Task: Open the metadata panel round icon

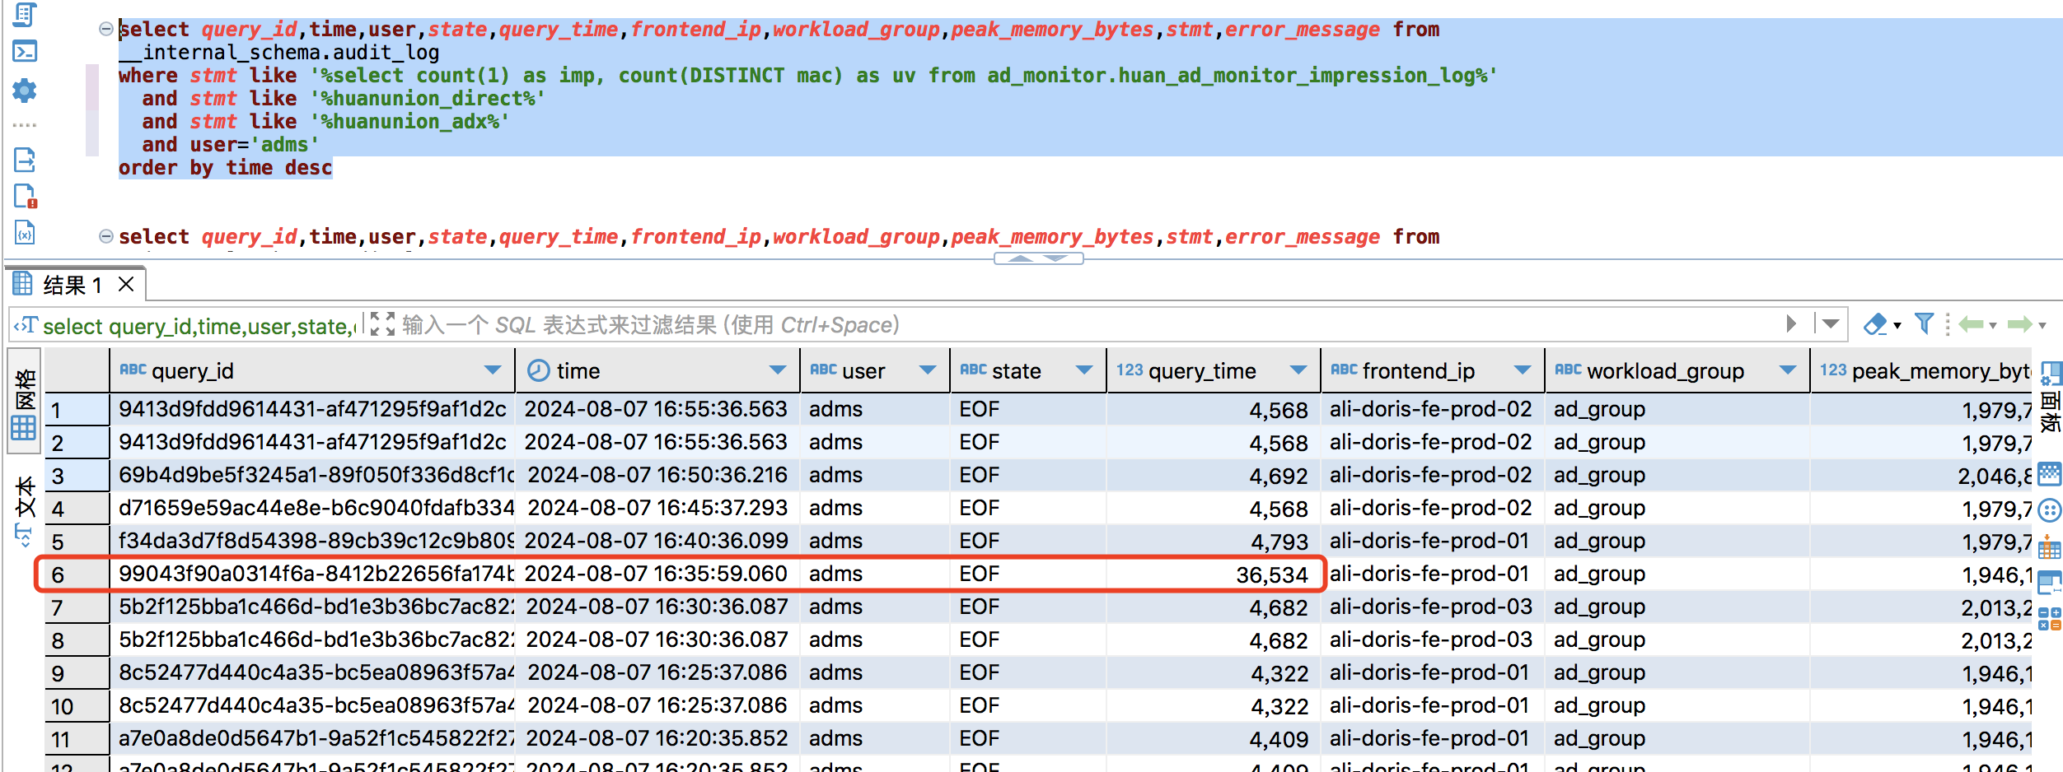Action: 2050,511
